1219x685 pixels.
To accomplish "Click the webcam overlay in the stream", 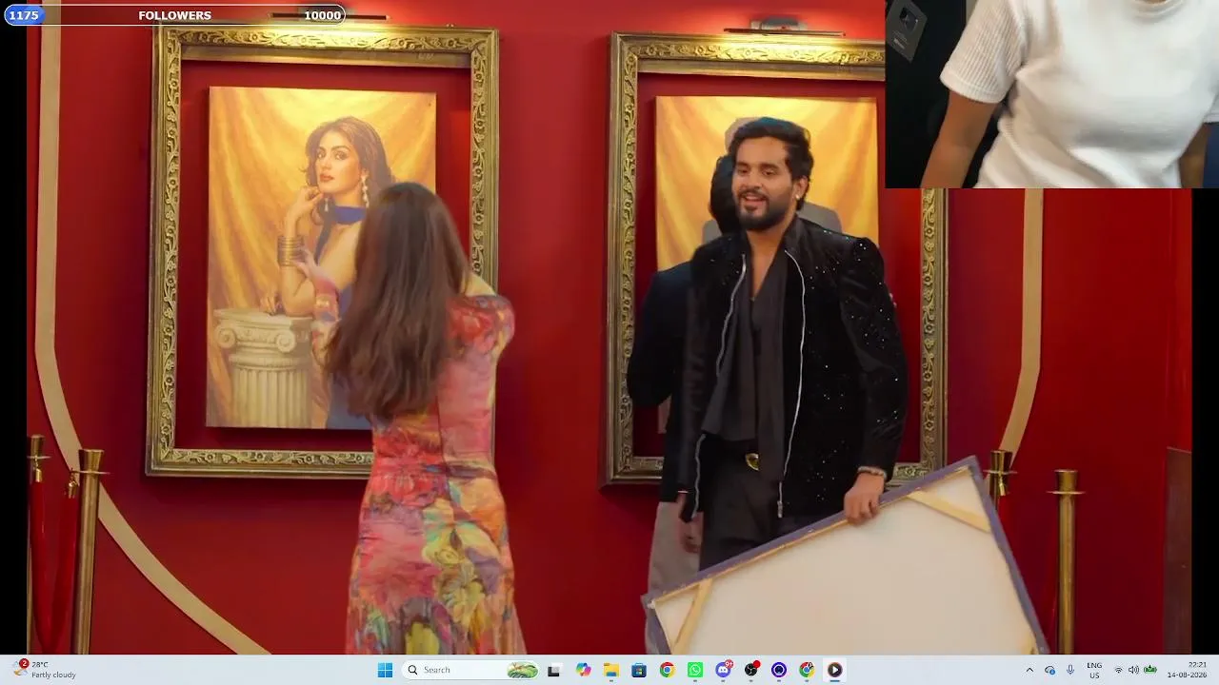I will pos(1051,94).
